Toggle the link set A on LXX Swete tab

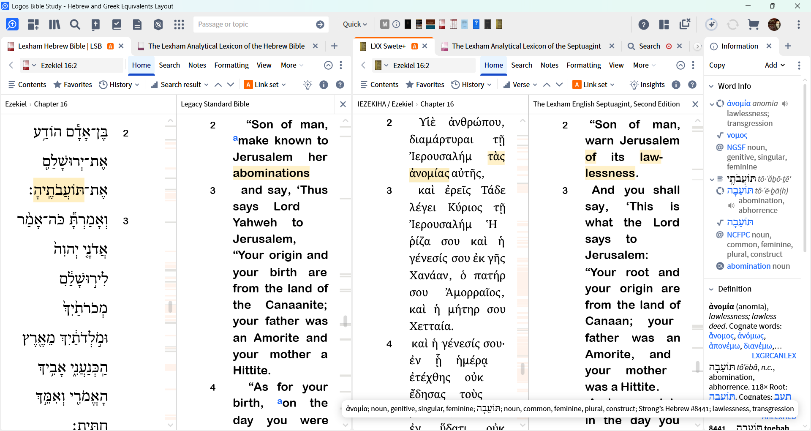tap(415, 46)
